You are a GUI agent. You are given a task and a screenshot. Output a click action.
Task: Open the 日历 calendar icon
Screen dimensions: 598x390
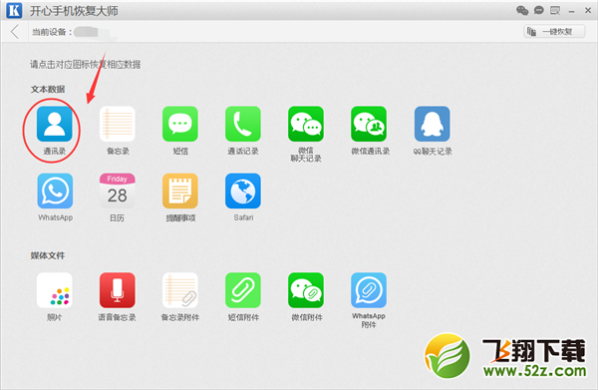118,191
